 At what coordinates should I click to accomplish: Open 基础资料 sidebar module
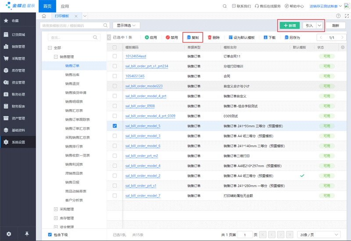point(18,130)
